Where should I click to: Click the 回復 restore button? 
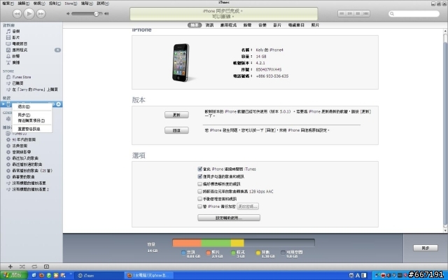click(x=176, y=130)
